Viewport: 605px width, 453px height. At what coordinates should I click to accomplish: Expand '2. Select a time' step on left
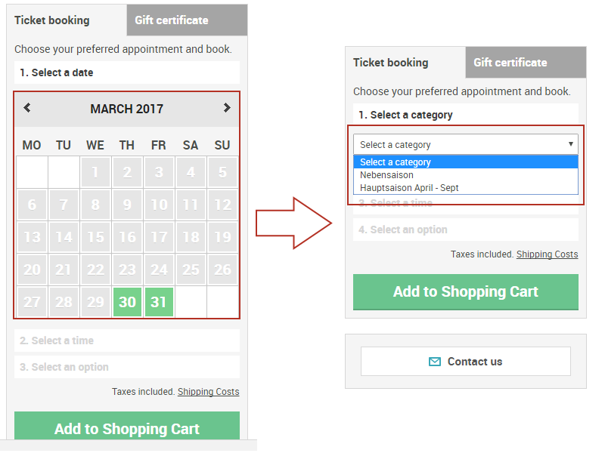click(x=126, y=341)
